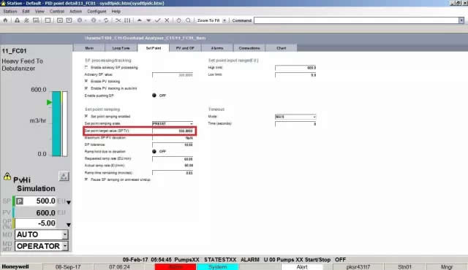Switch to the Alarms tab

point(217,48)
